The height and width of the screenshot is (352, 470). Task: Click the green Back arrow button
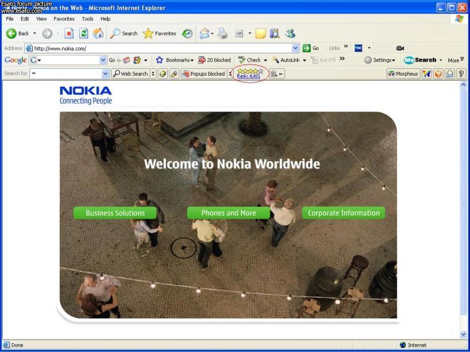[11, 33]
